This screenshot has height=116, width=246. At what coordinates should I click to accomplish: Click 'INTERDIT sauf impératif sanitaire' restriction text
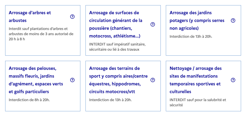click(x=118, y=47)
